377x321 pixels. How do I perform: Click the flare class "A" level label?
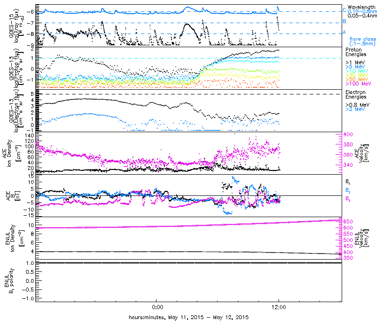(344, 32)
